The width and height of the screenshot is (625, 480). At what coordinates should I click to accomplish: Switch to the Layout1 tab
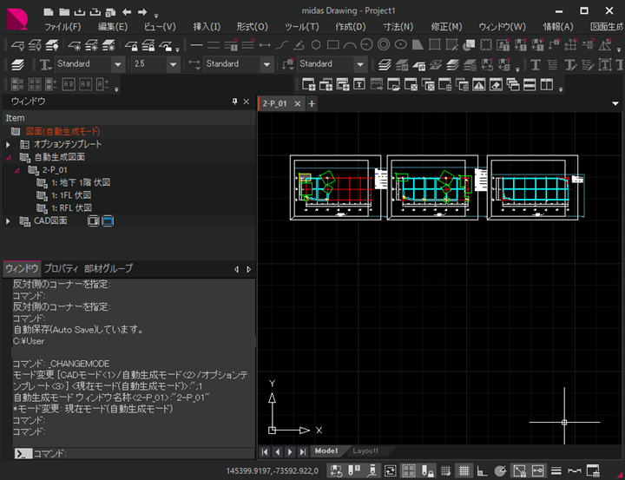(365, 450)
